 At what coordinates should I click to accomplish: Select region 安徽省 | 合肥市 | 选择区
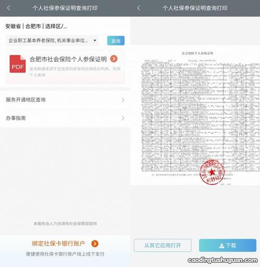coord(36,26)
